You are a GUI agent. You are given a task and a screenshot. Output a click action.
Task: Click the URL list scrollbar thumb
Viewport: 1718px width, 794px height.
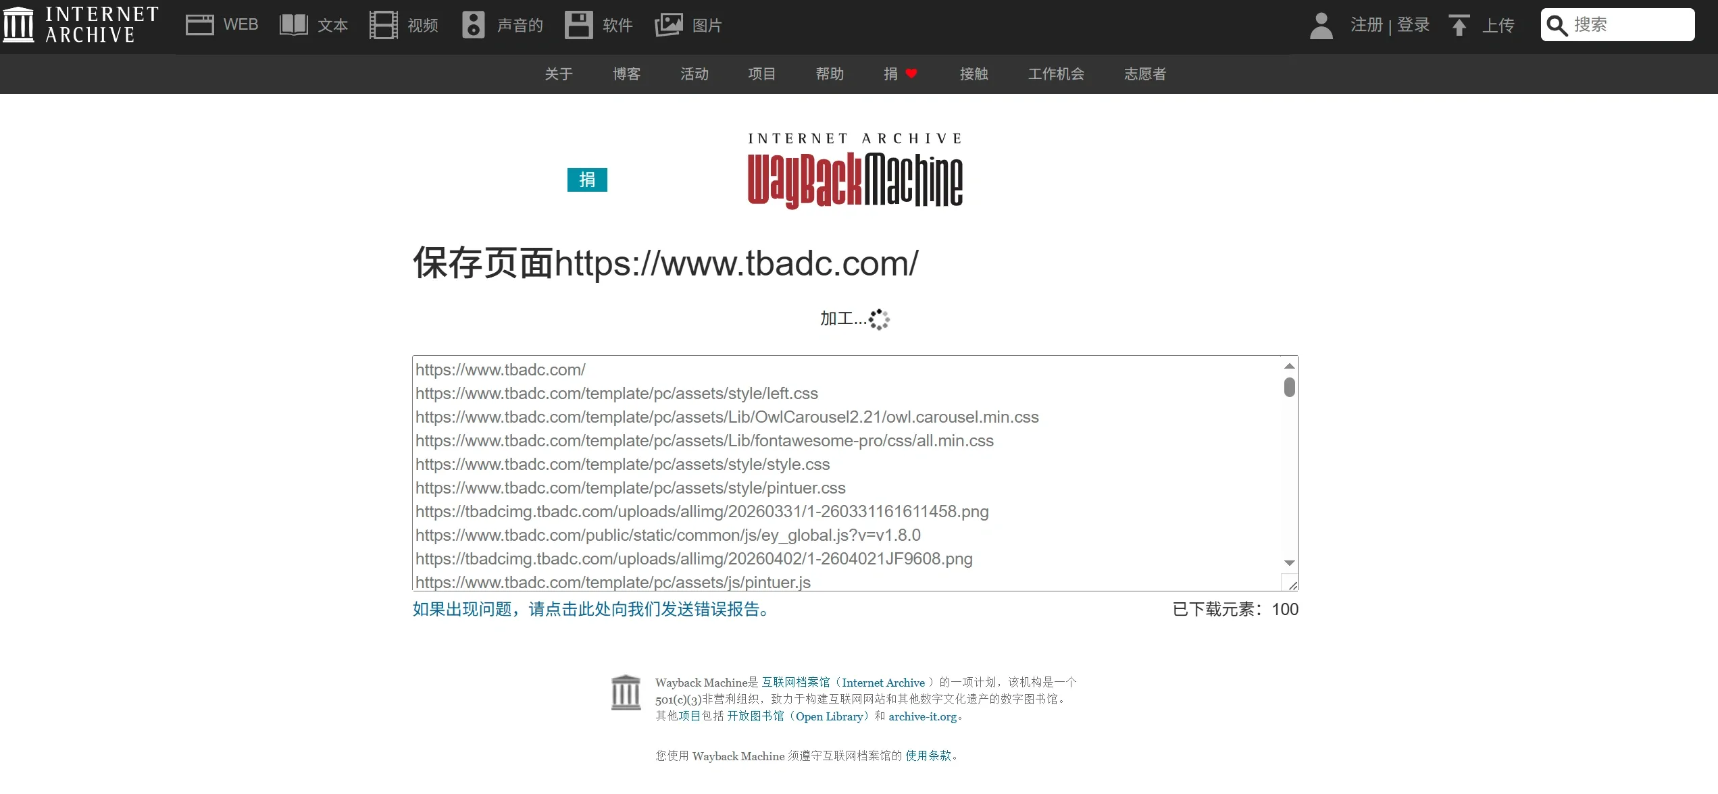pos(1289,388)
